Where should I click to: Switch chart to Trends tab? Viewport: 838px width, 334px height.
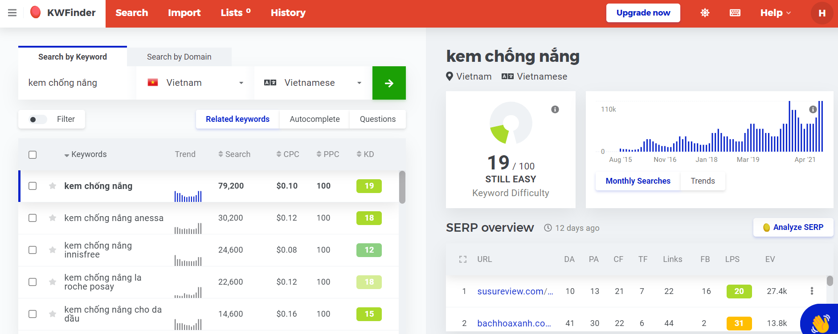(703, 181)
